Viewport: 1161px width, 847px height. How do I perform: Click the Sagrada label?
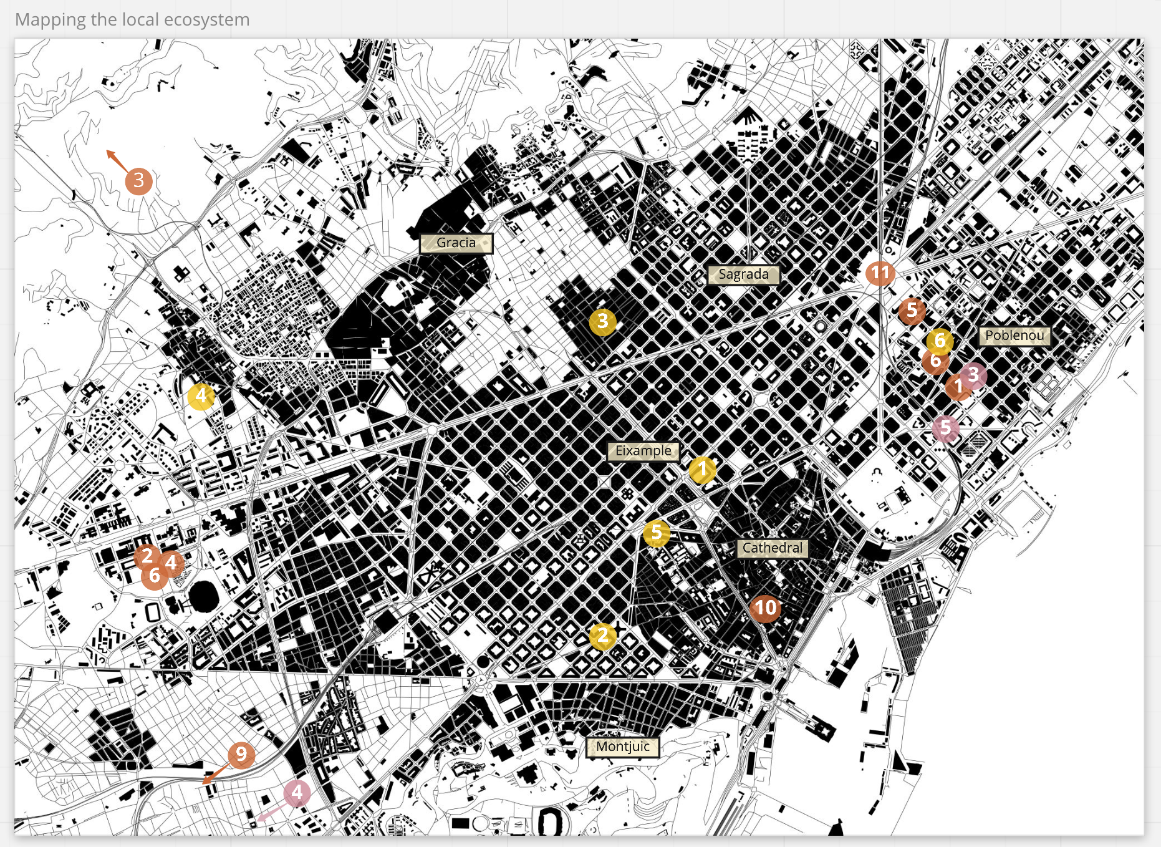click(743, 275)
